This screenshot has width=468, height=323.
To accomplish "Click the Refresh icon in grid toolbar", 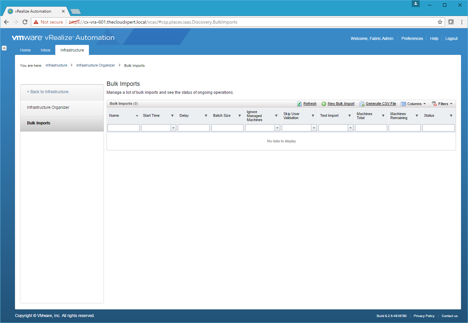I will (299, 104).
